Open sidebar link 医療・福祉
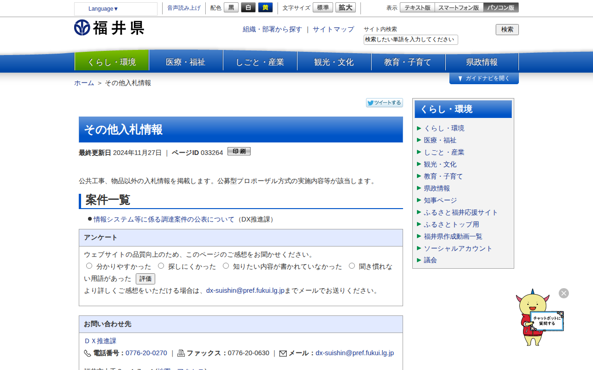Viewport: 593px width, 370px height. pos(440,140)
